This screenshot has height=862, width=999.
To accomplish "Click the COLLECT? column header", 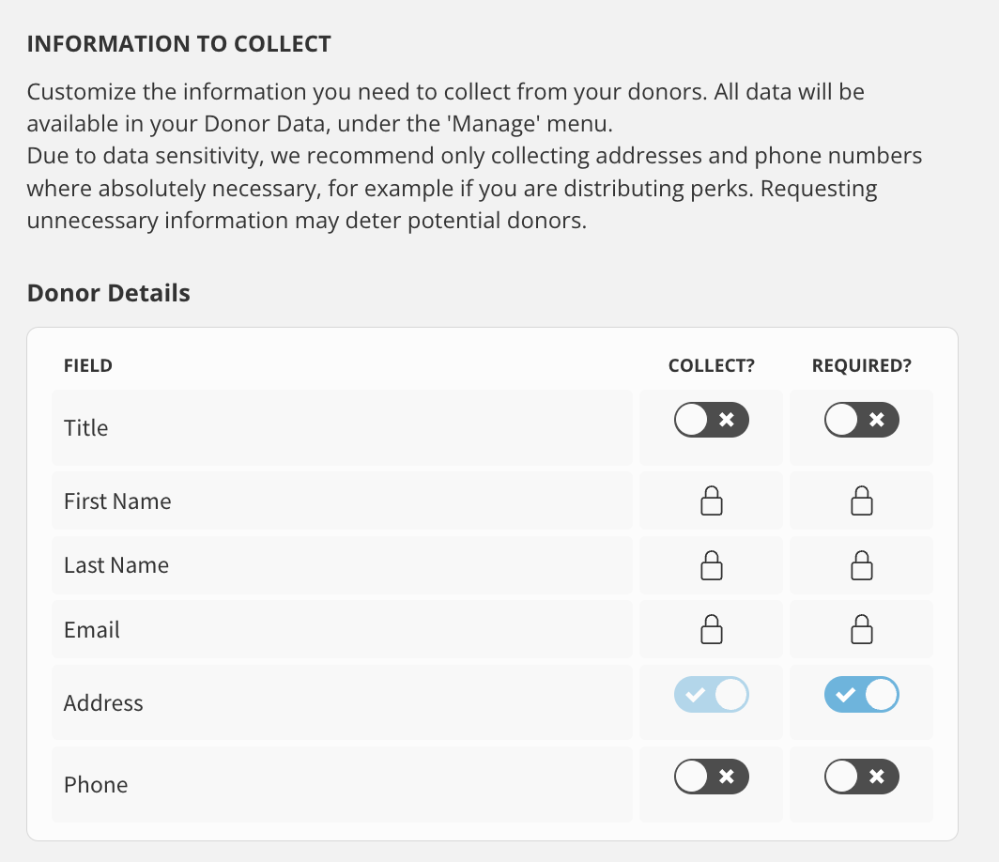I will click(711, 365).
